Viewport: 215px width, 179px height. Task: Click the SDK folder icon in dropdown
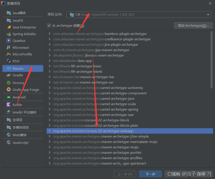point(72,15)
